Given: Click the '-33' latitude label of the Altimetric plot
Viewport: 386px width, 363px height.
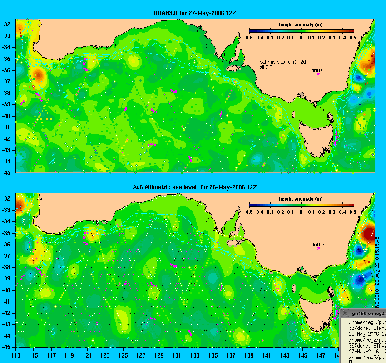Looking at the screenshot, I should point(6,210).
